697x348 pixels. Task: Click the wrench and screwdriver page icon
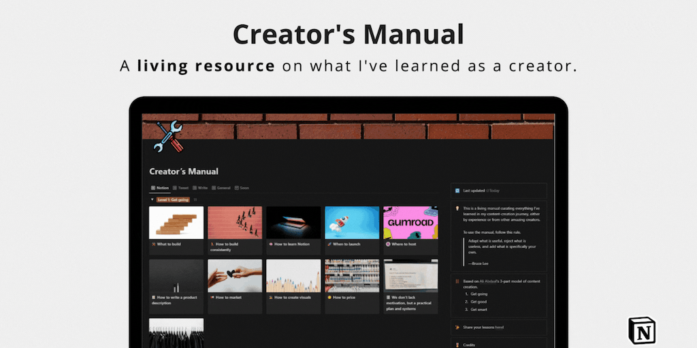point(168,136)
